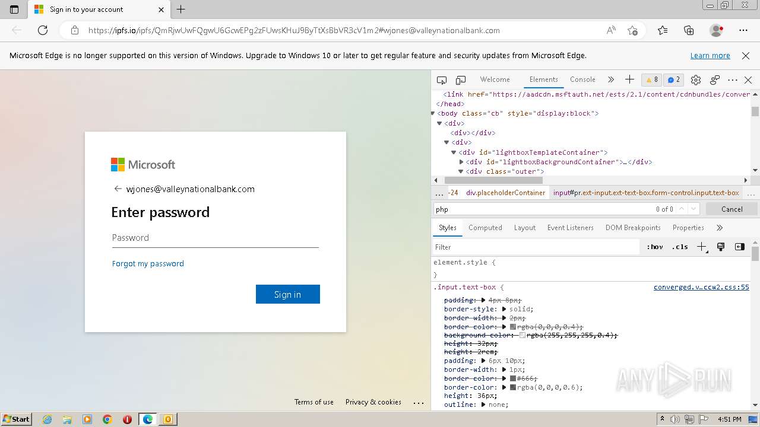Open the Layout tab
This screenshot has width=760, height=427.
click(x=524, y=228)
